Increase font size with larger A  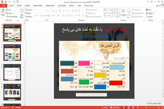[x=54, y=11]
